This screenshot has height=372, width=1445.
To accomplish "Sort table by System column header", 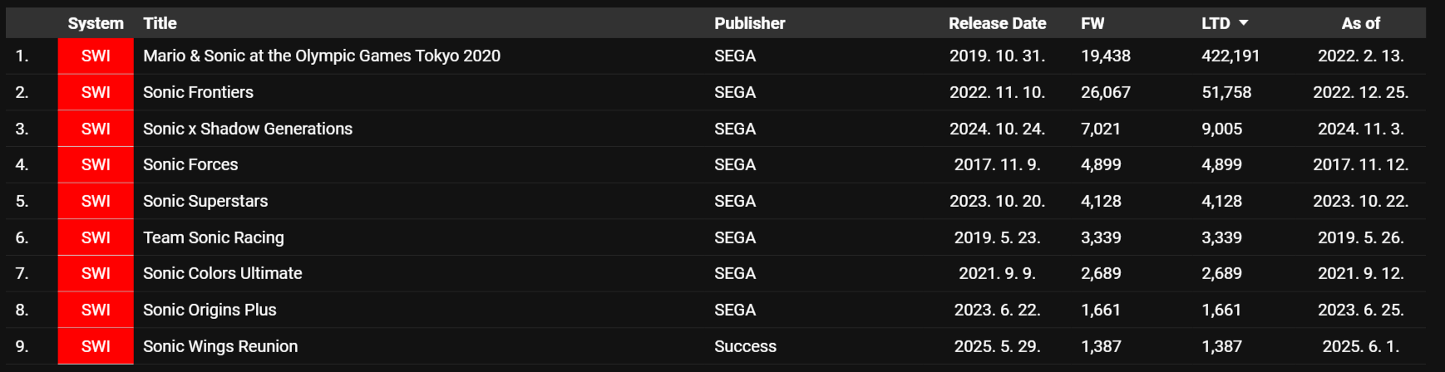I will coord(96,23).
